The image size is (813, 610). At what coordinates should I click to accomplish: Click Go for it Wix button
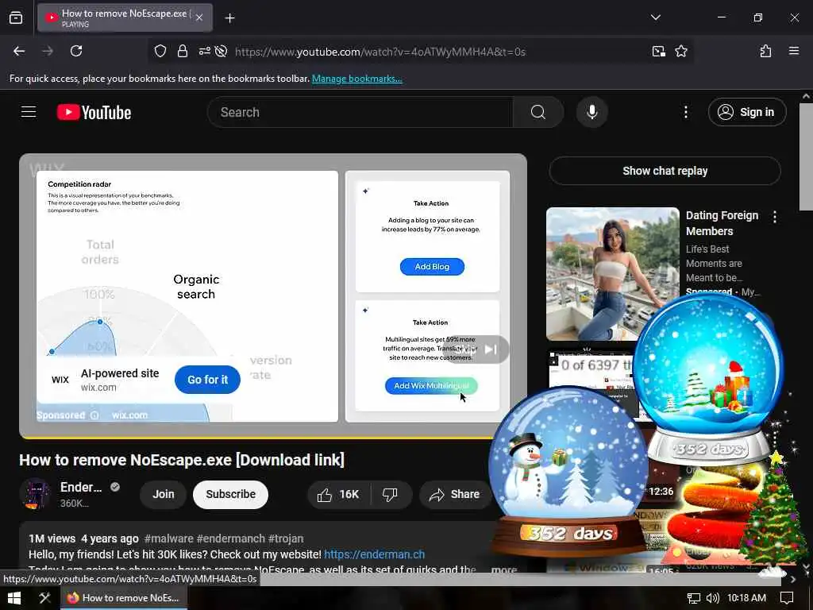[207, 380]
